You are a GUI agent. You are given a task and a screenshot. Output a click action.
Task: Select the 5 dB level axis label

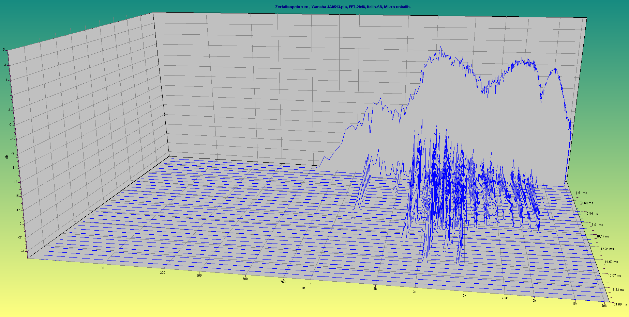tap(4, 50)
